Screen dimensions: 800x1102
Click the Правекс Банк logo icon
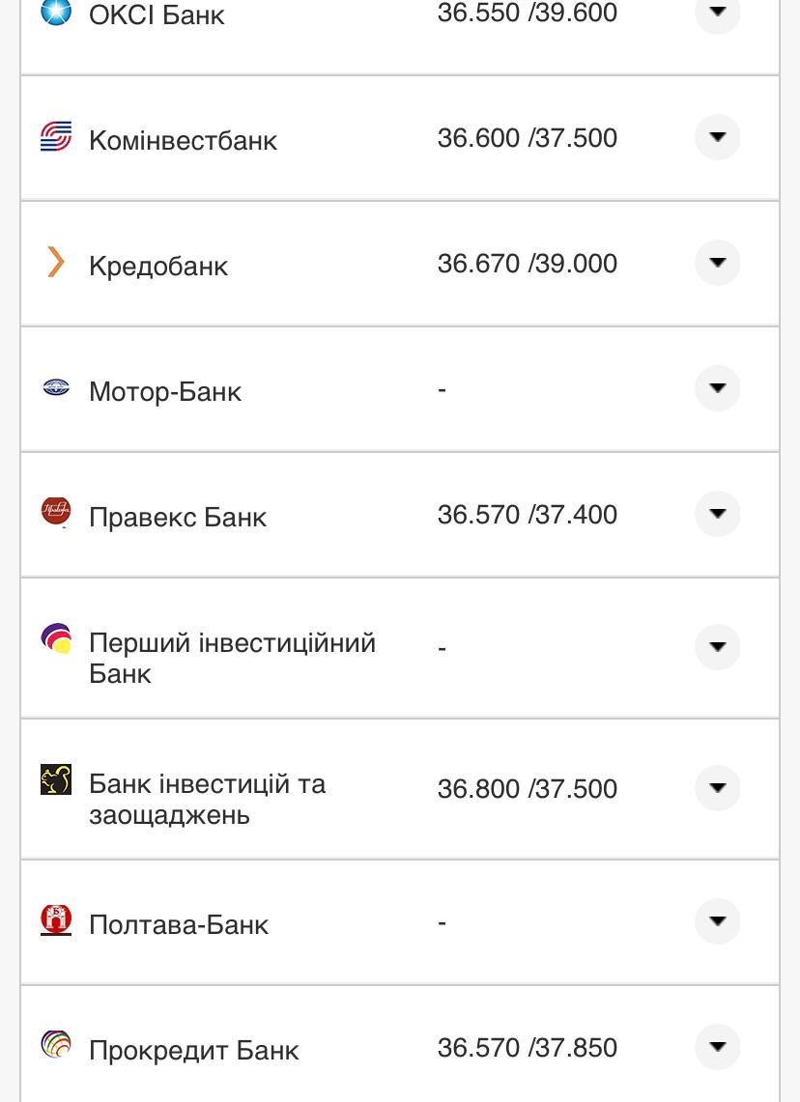(56, 512)
